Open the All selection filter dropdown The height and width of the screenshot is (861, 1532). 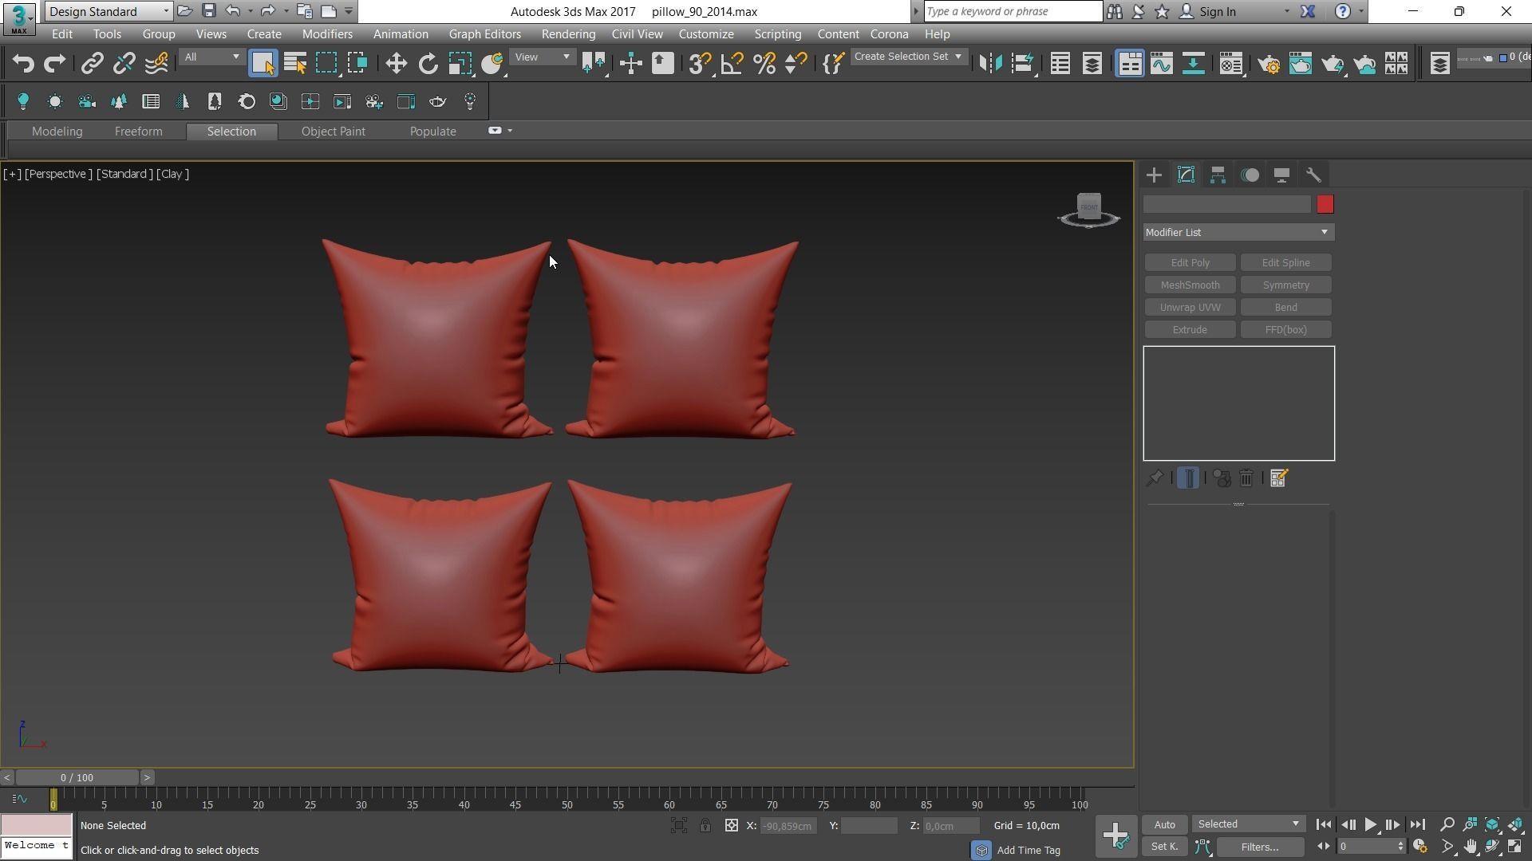211,57
